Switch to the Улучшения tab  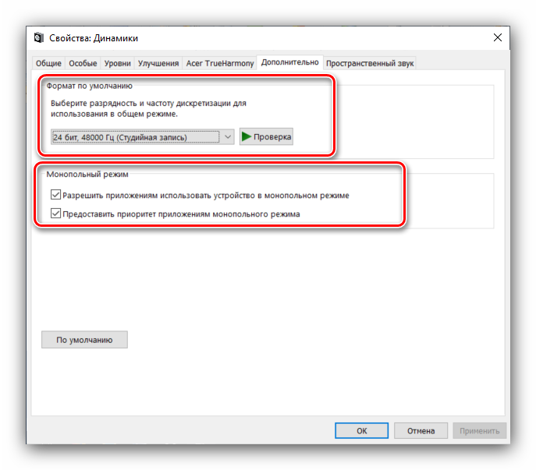158,64
